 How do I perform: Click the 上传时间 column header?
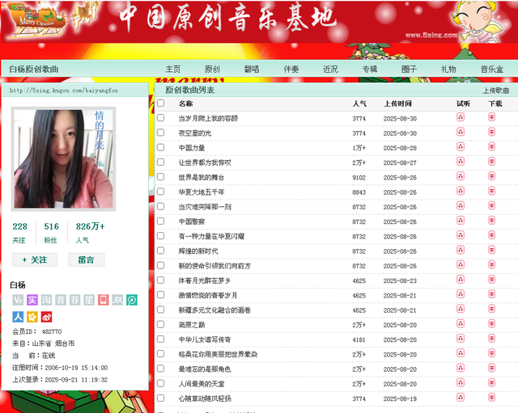click(x=397, y=103)
